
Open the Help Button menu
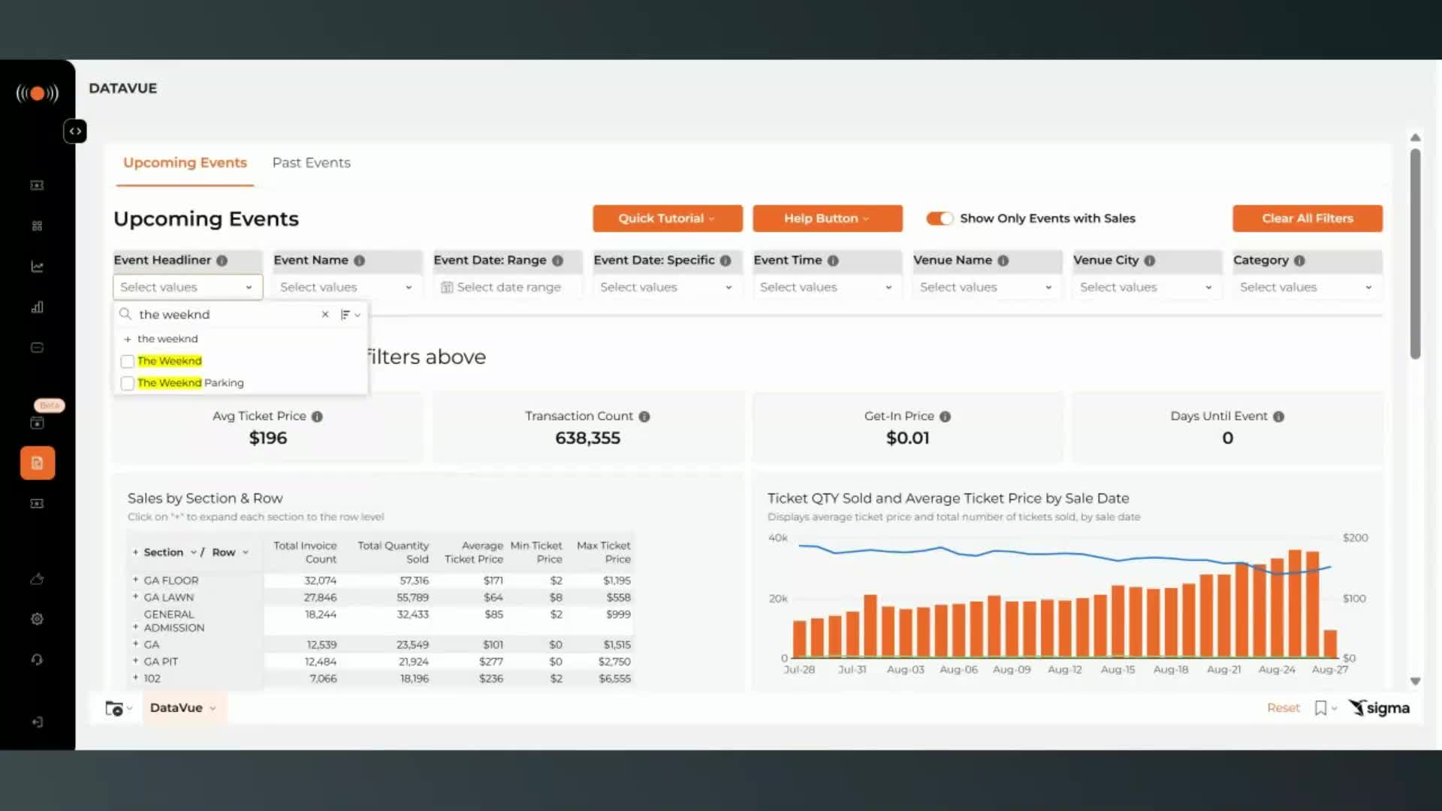(x=827, y=219)
